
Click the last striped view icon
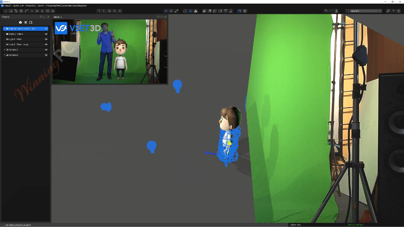(x=231, y=11)
